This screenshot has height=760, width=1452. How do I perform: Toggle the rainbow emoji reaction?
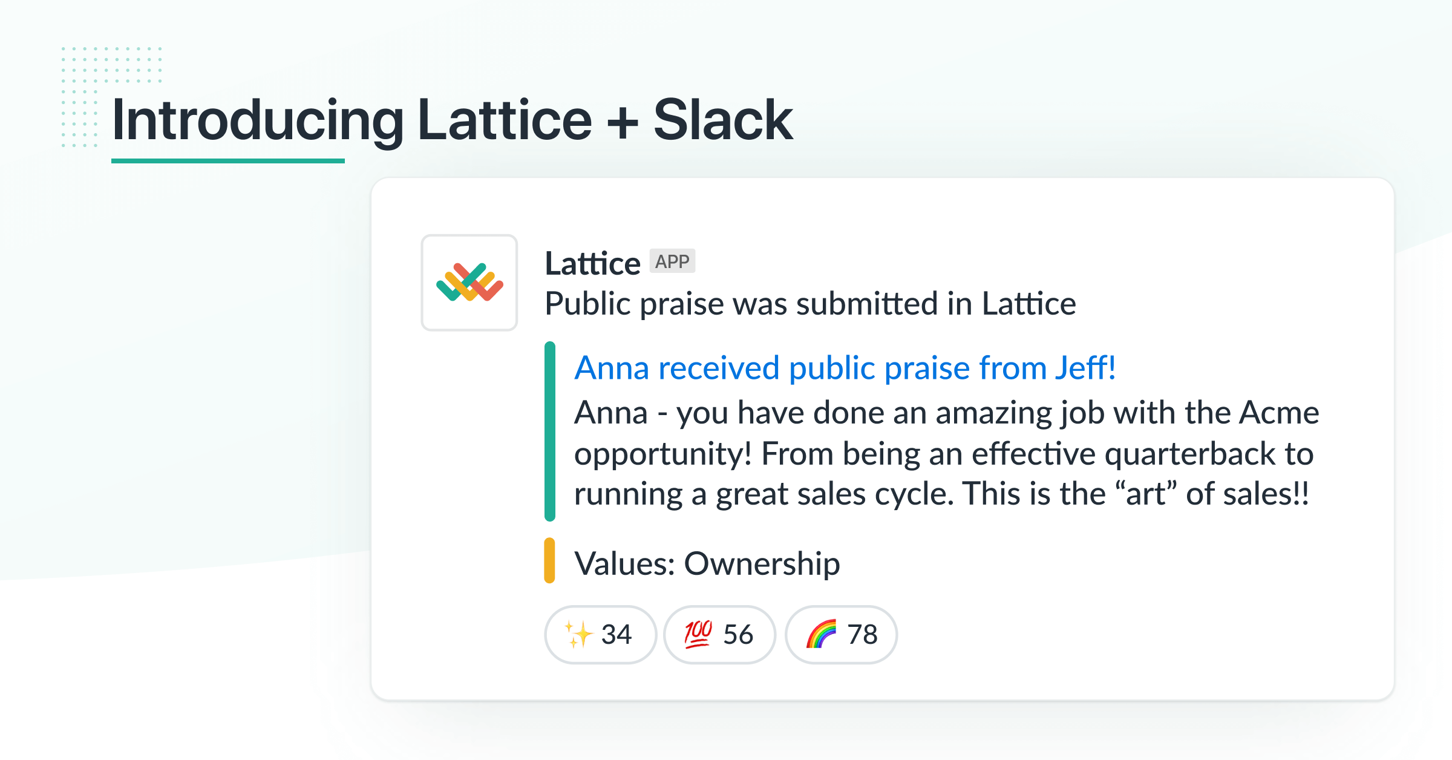[841, 635]
